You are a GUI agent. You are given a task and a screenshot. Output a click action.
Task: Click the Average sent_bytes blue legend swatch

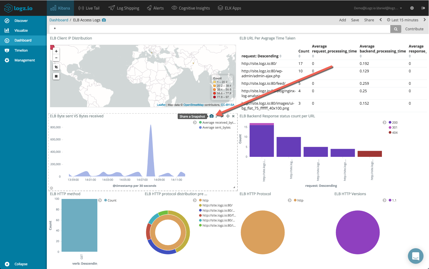[200, 127]
